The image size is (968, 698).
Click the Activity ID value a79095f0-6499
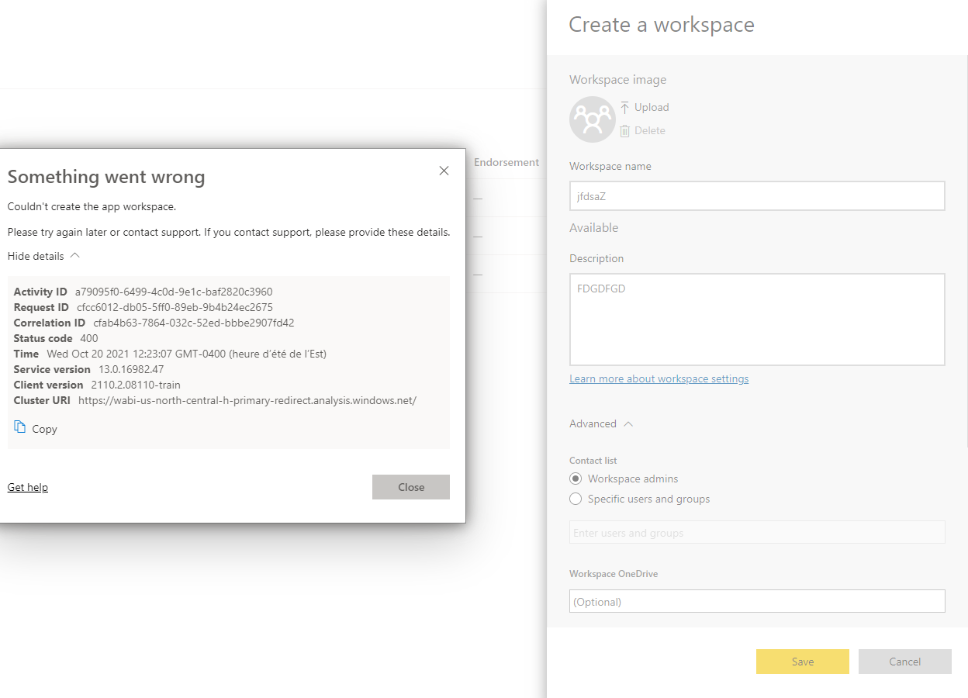(174, 292)
